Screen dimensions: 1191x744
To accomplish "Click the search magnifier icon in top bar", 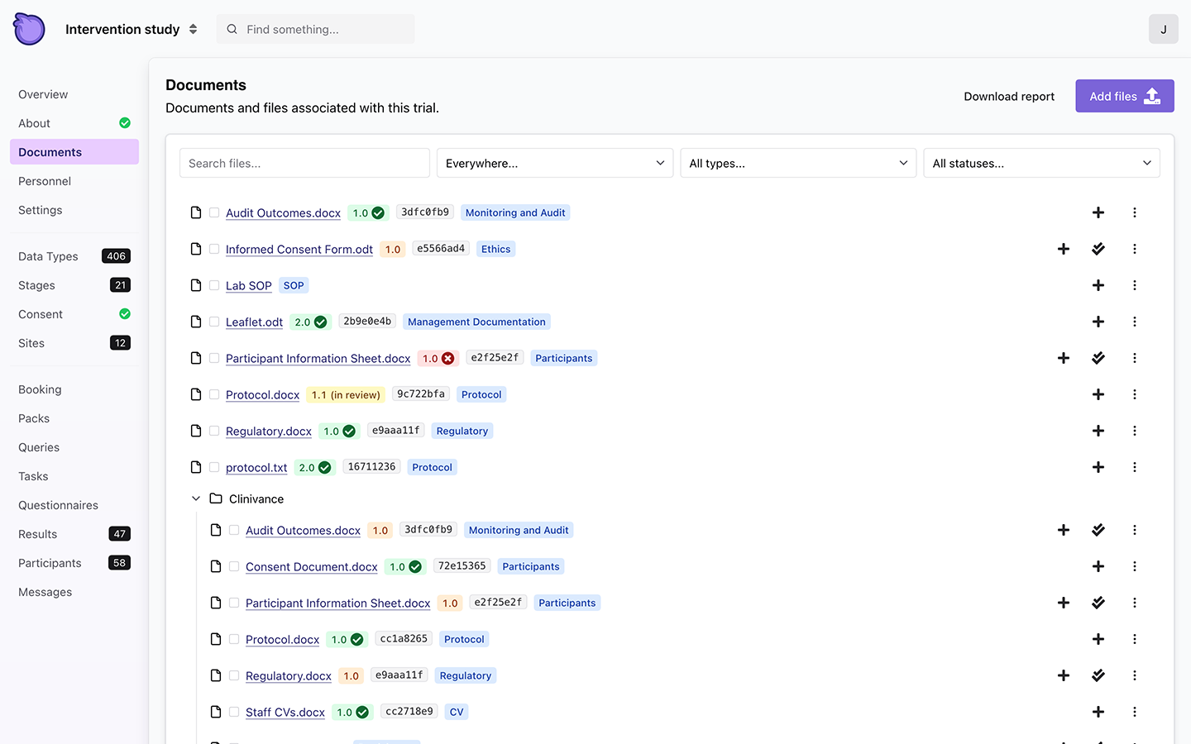I will point(232,29).
